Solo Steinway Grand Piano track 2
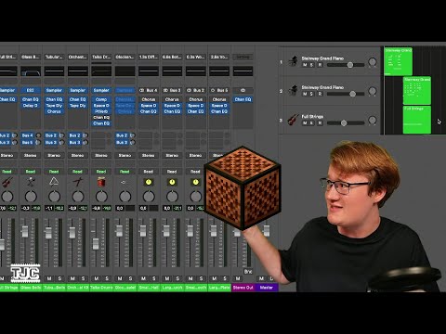 tap(312, 94)
